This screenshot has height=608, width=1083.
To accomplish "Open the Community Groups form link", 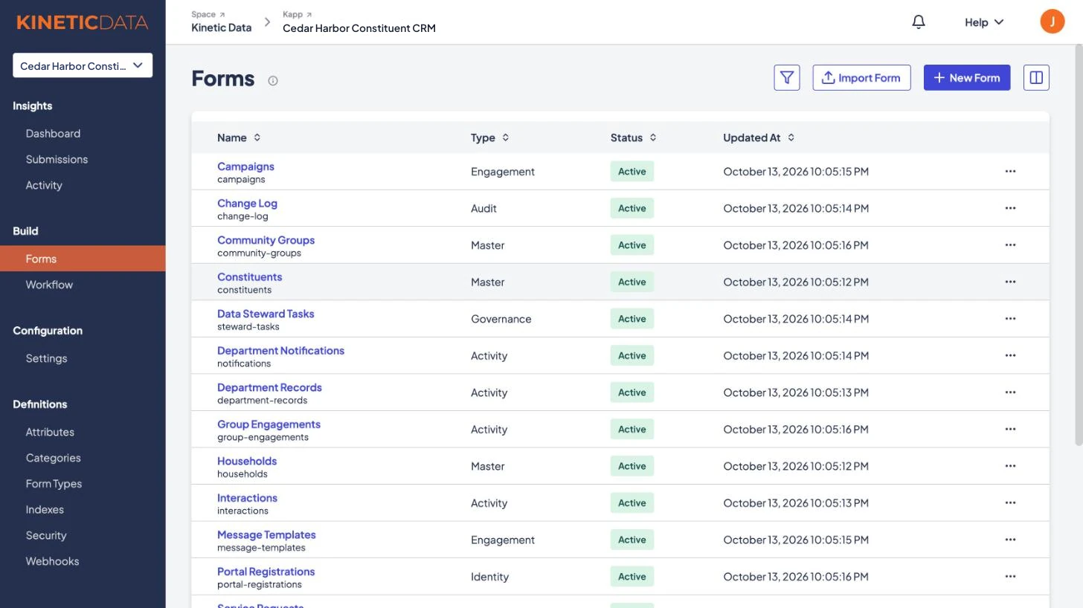I will [266, 240].
